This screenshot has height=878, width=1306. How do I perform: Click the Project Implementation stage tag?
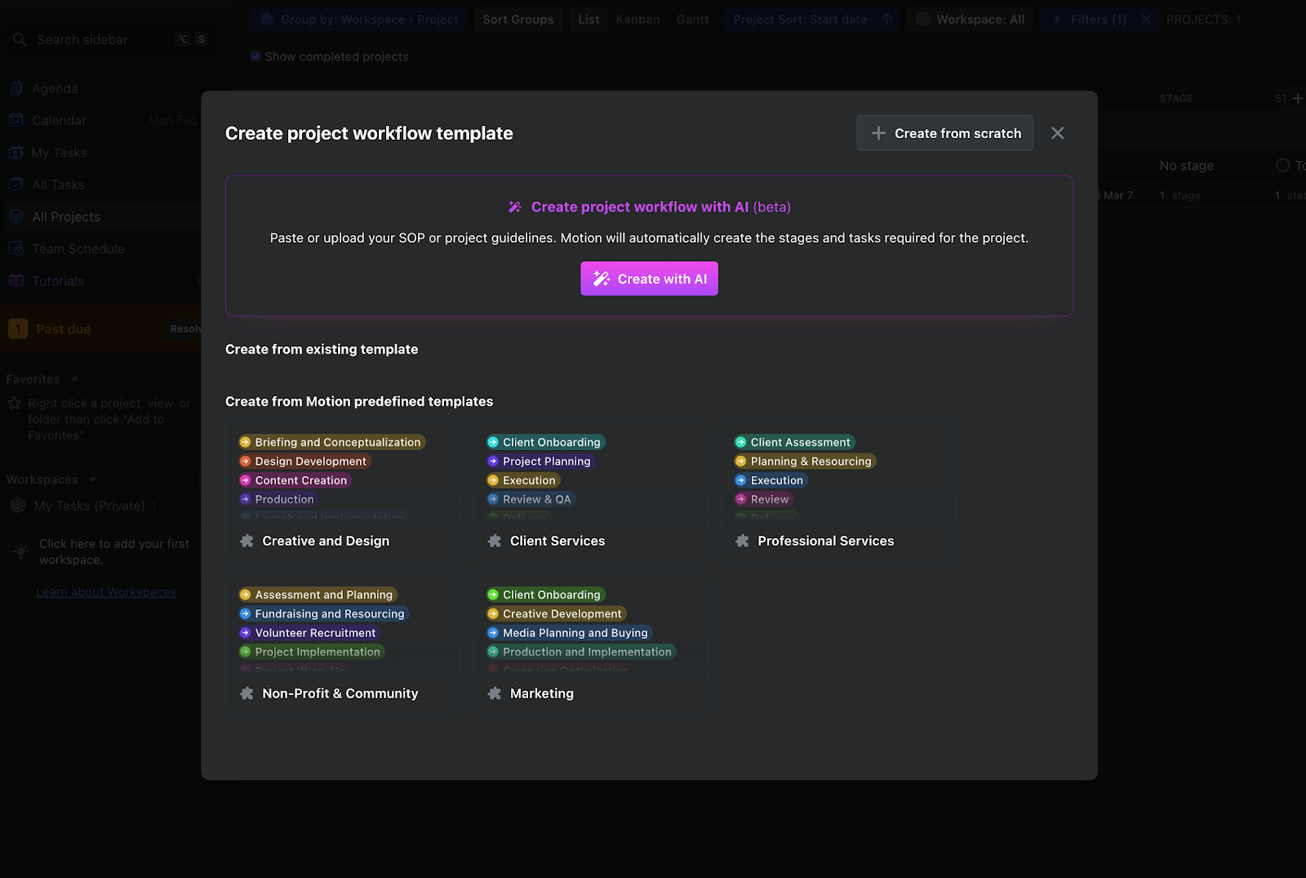(311, 652)
